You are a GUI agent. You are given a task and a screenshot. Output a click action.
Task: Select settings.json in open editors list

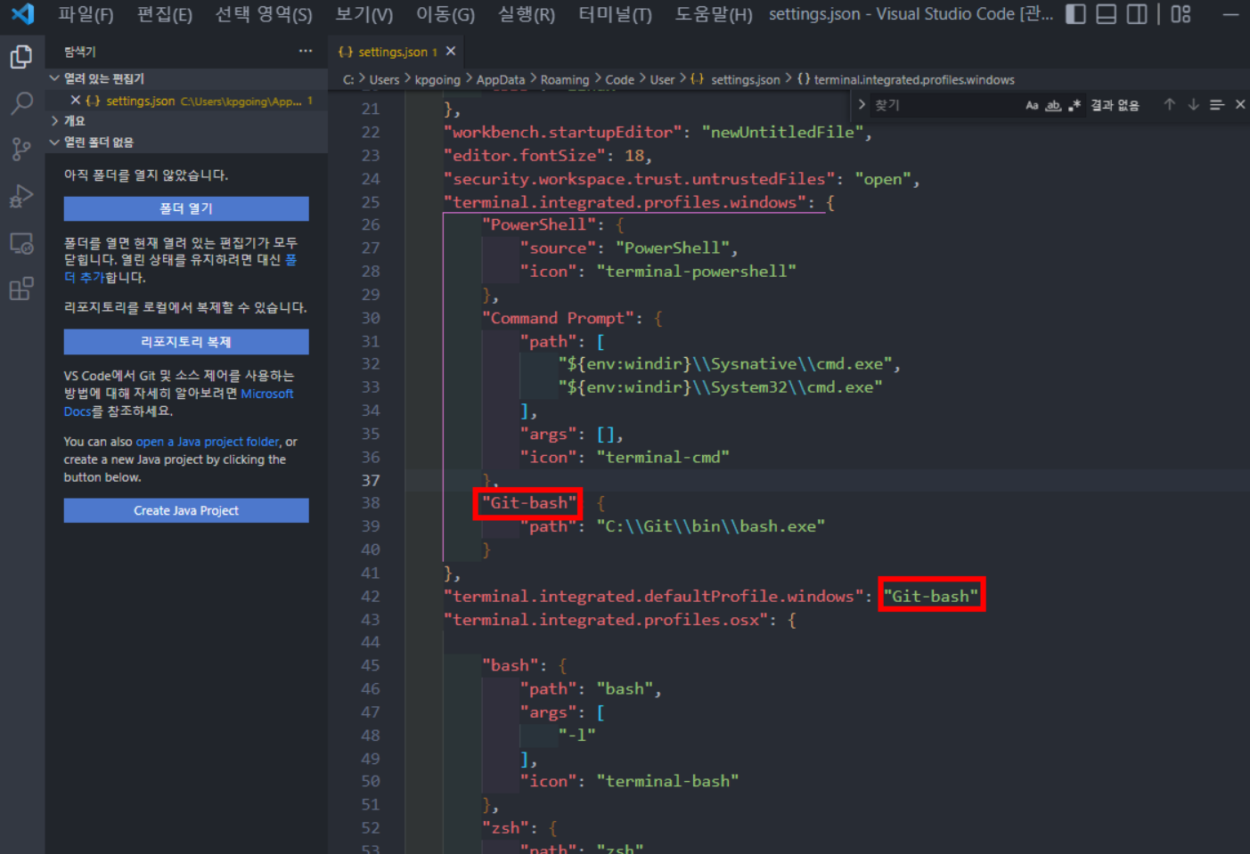pyautogui.click(x=186, y=101)
